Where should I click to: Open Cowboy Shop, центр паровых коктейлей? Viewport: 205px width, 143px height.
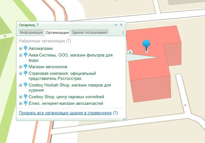coord(66,97)
